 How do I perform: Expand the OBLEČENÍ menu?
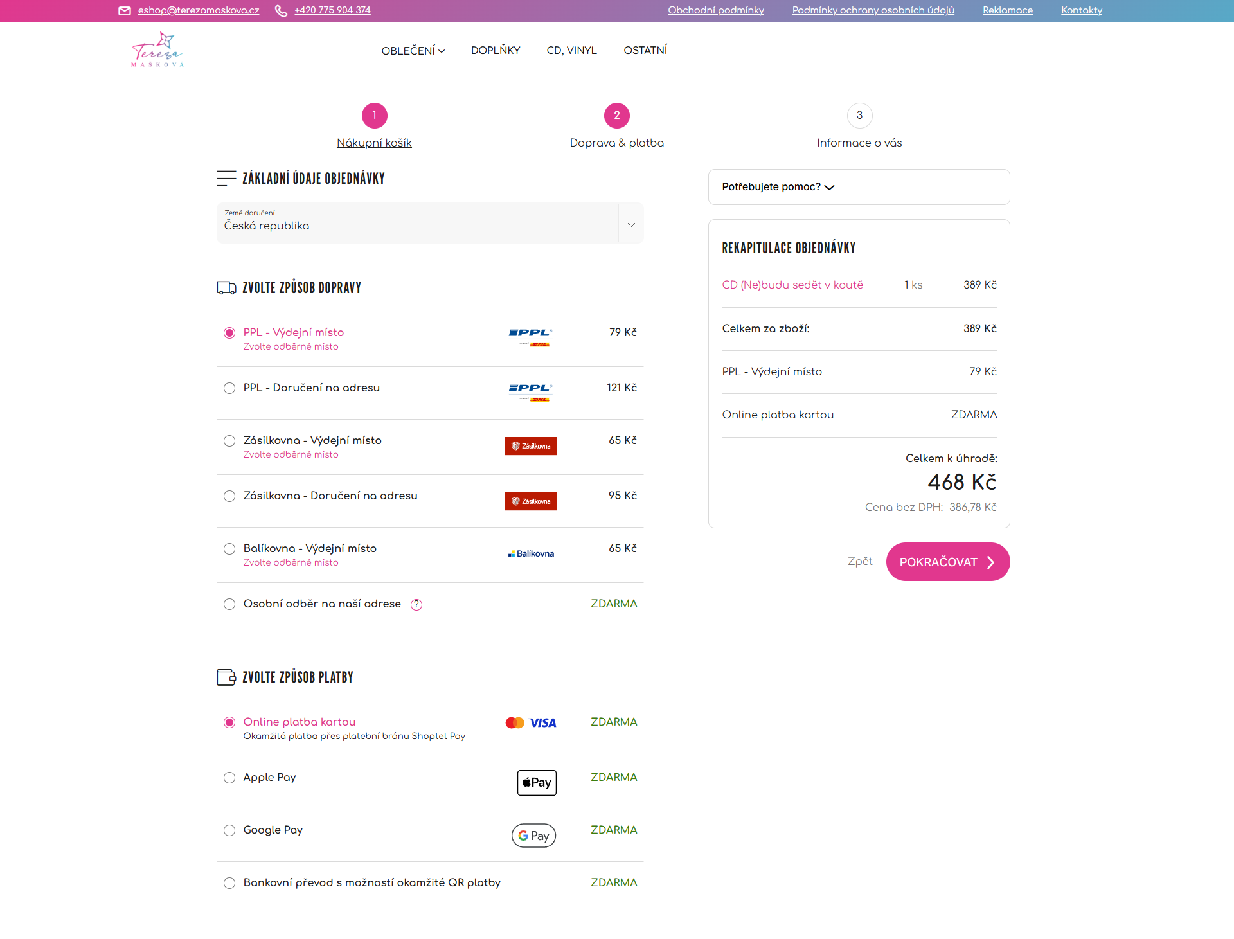413,51
